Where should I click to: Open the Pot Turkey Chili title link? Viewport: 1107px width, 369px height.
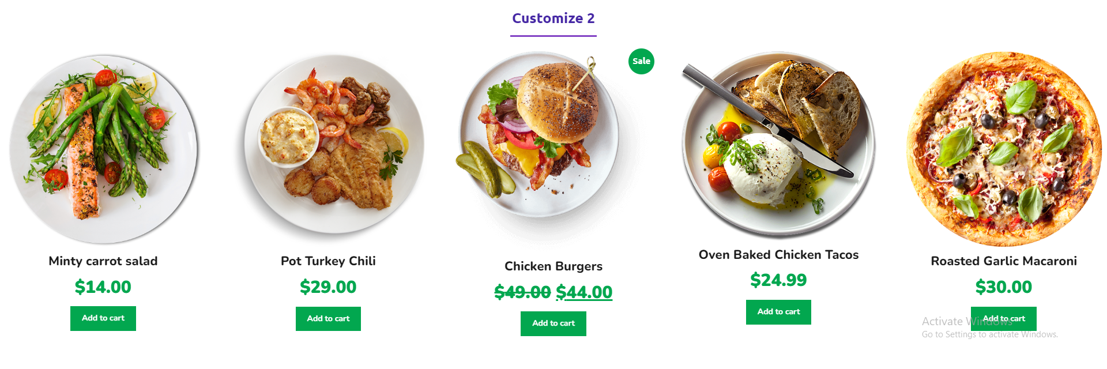328,261
